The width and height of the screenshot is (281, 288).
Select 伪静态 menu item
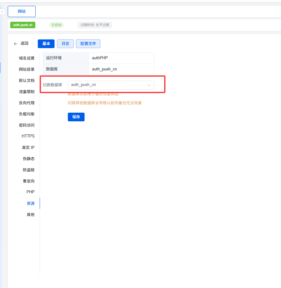(29, 159)
